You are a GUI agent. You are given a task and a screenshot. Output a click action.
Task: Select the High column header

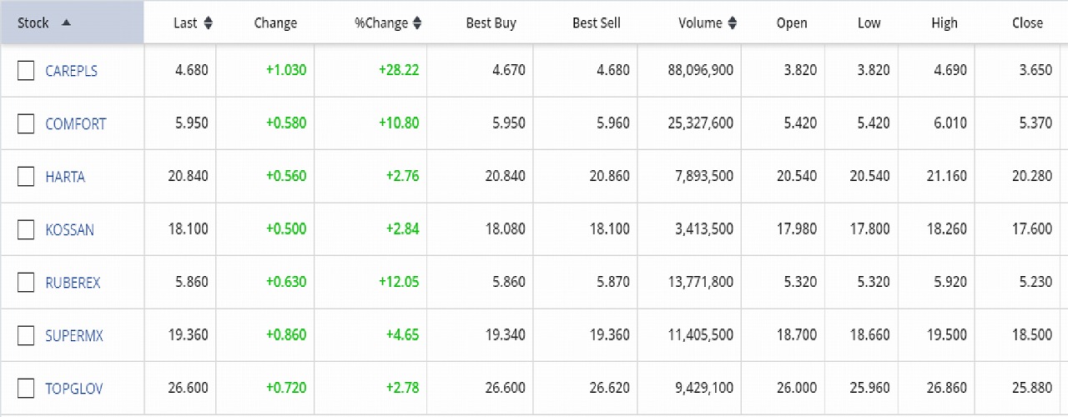(x=945, y=23)
